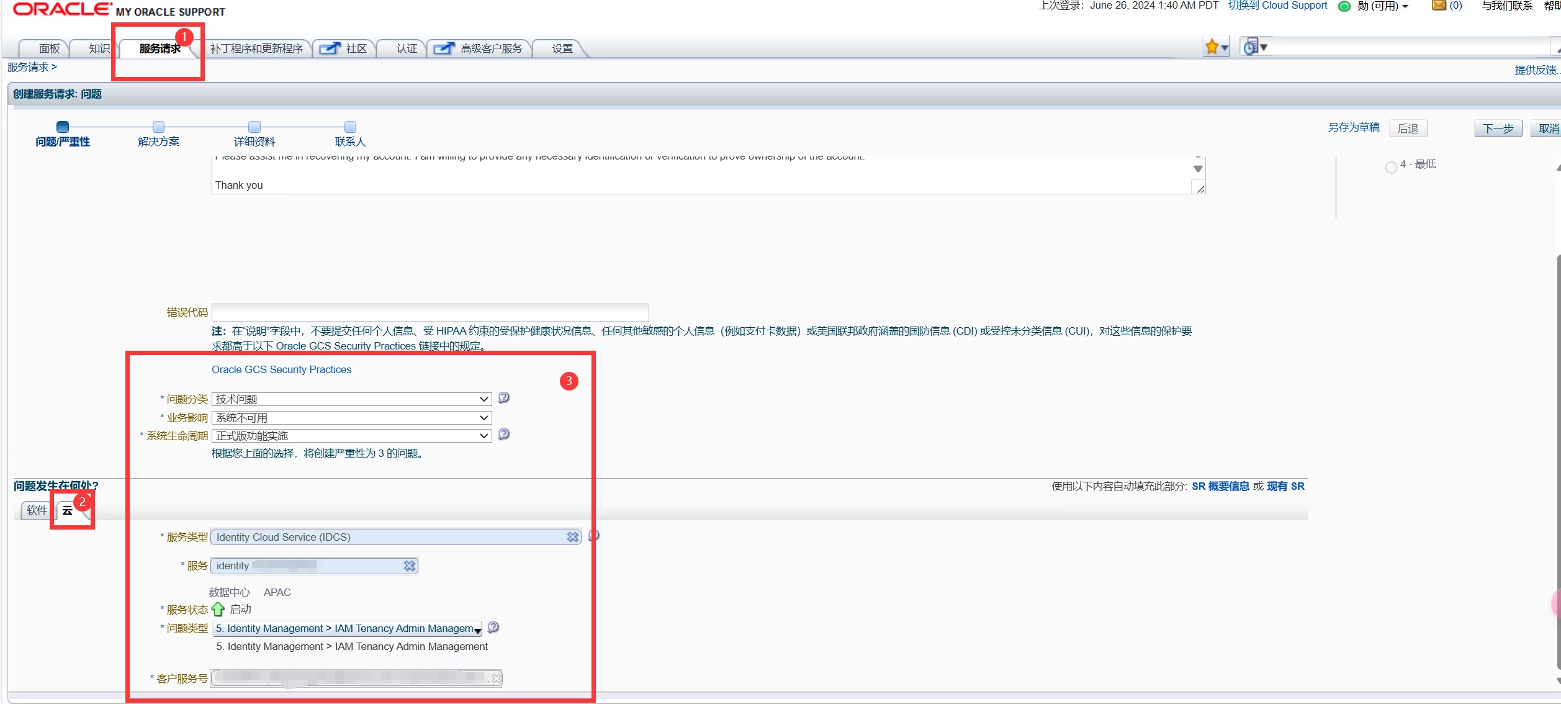Screen dimensions: 1561x704
Task: Click the favorites star icon
Action: tap(1212, 47)
